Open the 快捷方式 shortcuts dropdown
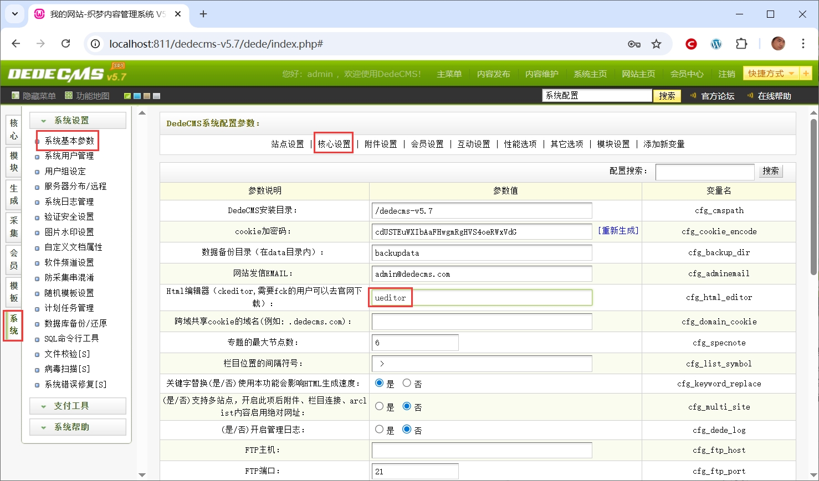Image resolution: width=819 pixels, height=481 pixels. pyautogui.click(x=771, y=74)
